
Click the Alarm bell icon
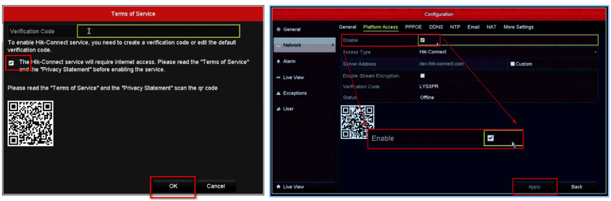(278, 62)
